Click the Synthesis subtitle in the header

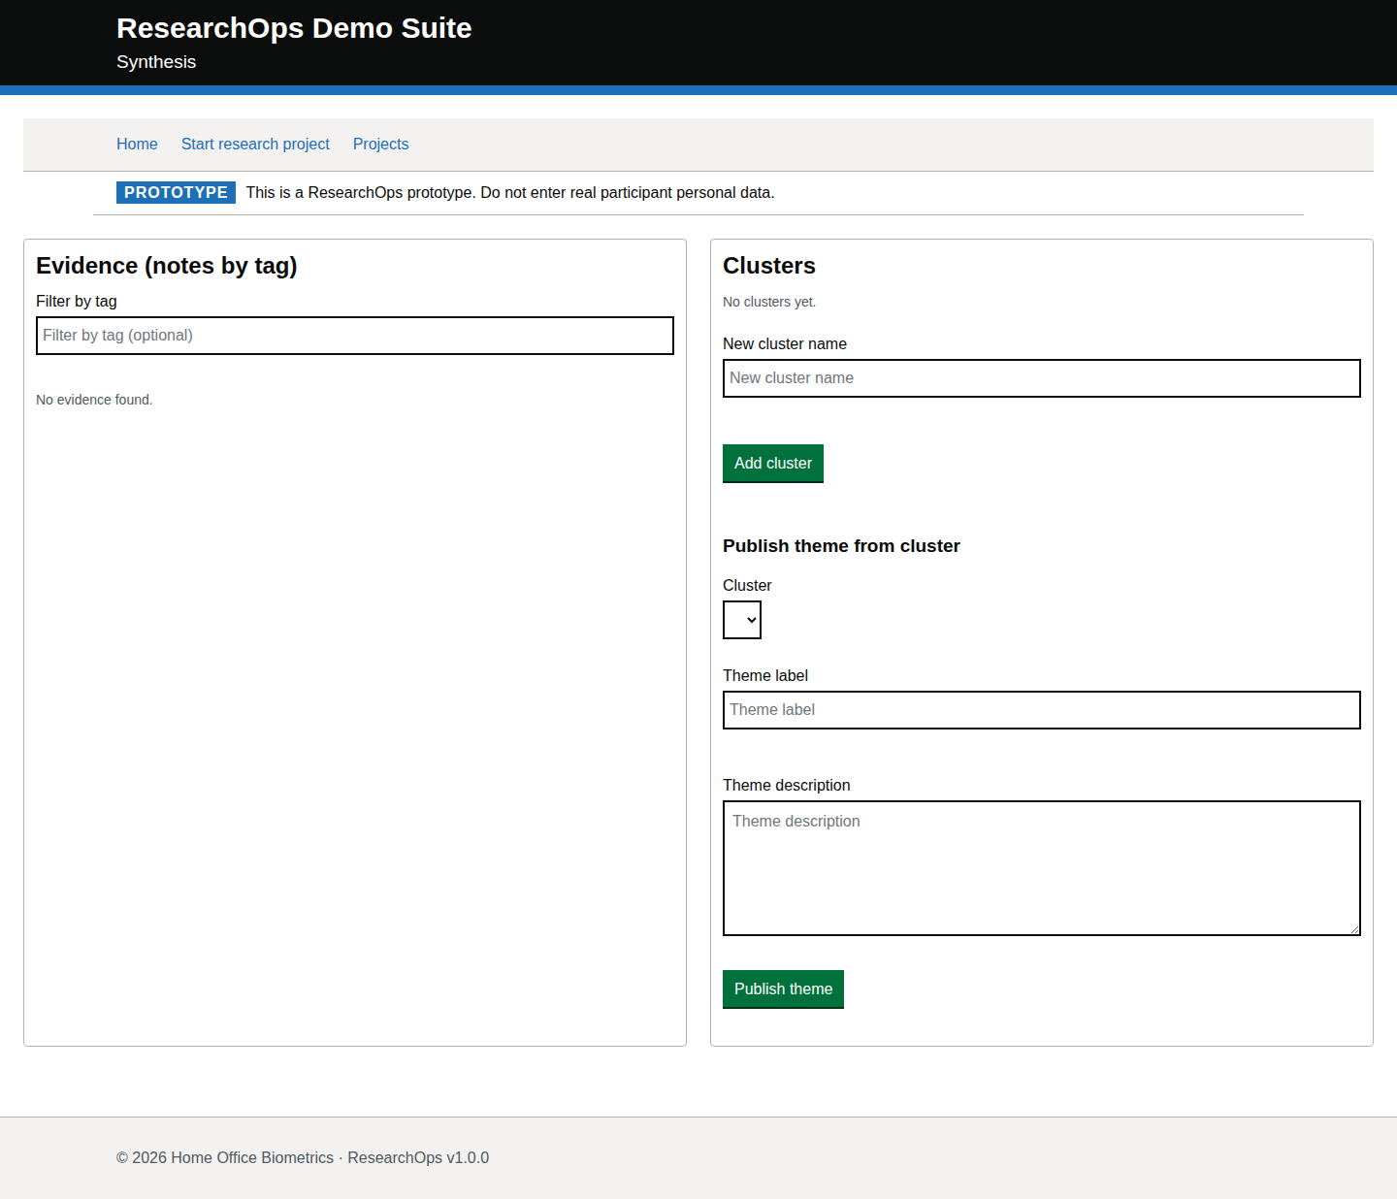pos(156,62)
